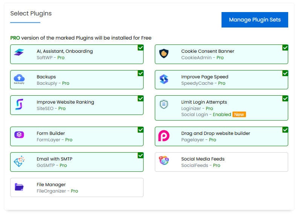Viewport: 301px width, 214px height.
Task: Click the CookieAdmin shield cookie icon
Action: coord(164,53)
